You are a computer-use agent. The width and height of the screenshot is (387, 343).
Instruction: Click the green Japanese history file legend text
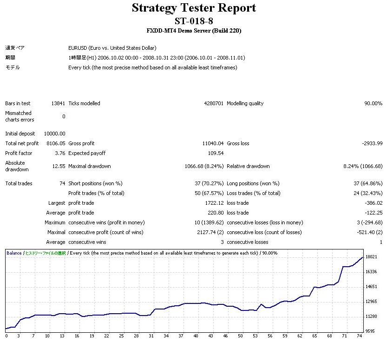(x=46, y=253)
